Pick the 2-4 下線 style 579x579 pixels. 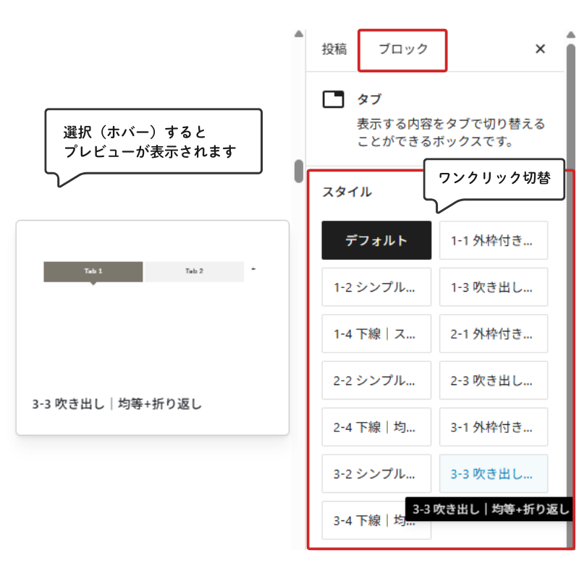[x=376, y=427]
